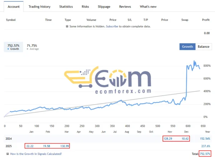The height and width of the screenshot is (160, 215).
Task: Toggle the Average 71.75% legend series
Action: (32, 47)
